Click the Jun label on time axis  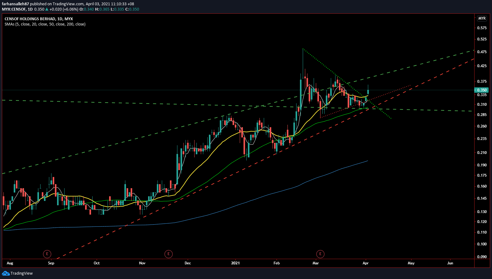tap(450, 263)
